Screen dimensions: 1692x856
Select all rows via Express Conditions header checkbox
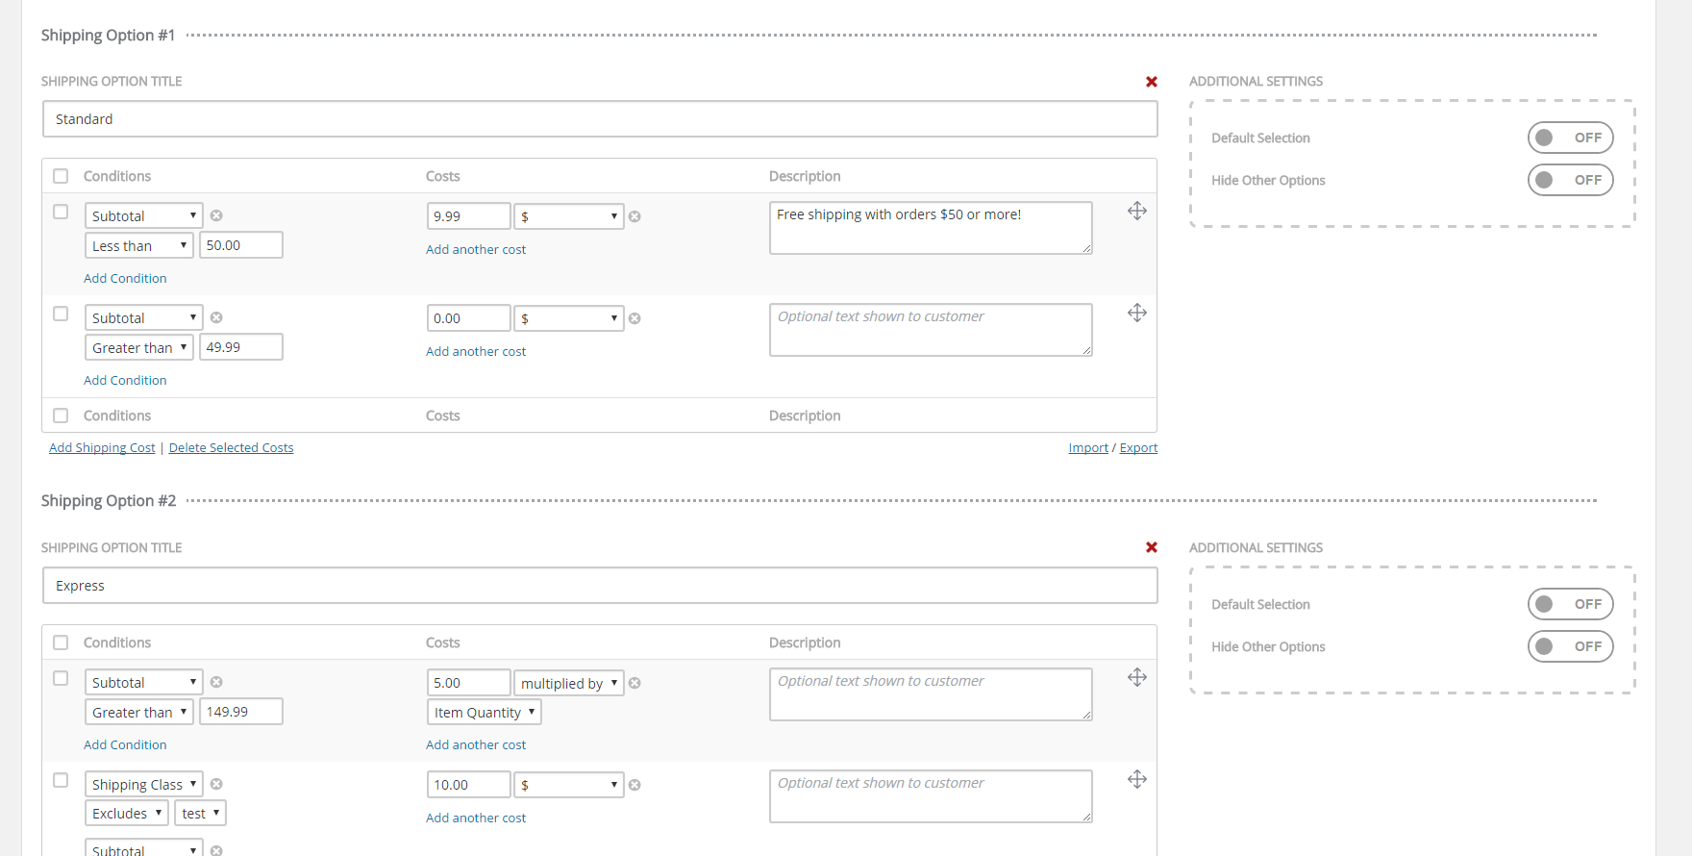(x=61, y=642)
